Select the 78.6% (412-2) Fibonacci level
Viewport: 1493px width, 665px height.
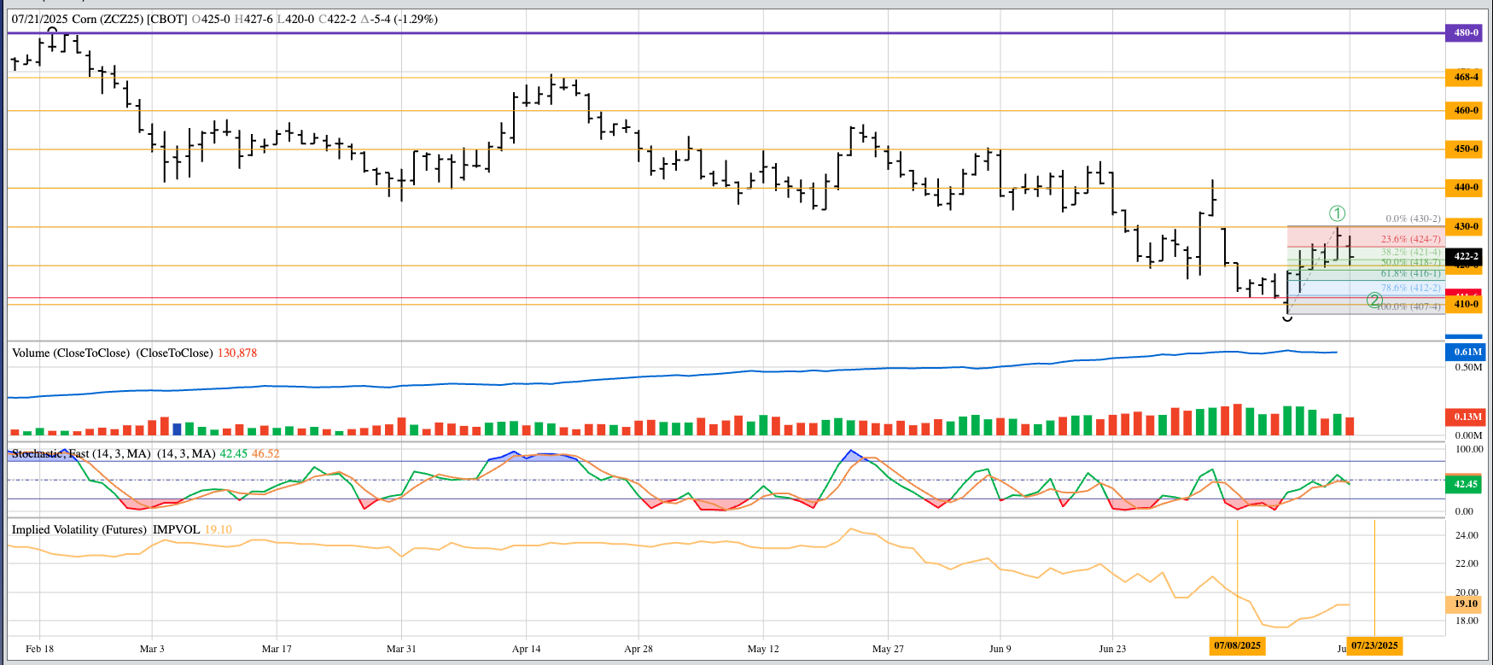point(1410,289)
